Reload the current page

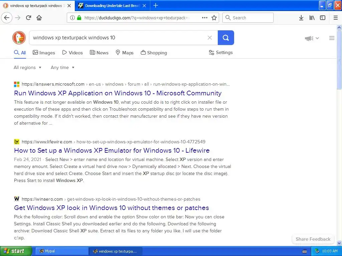tap(28, 18)
